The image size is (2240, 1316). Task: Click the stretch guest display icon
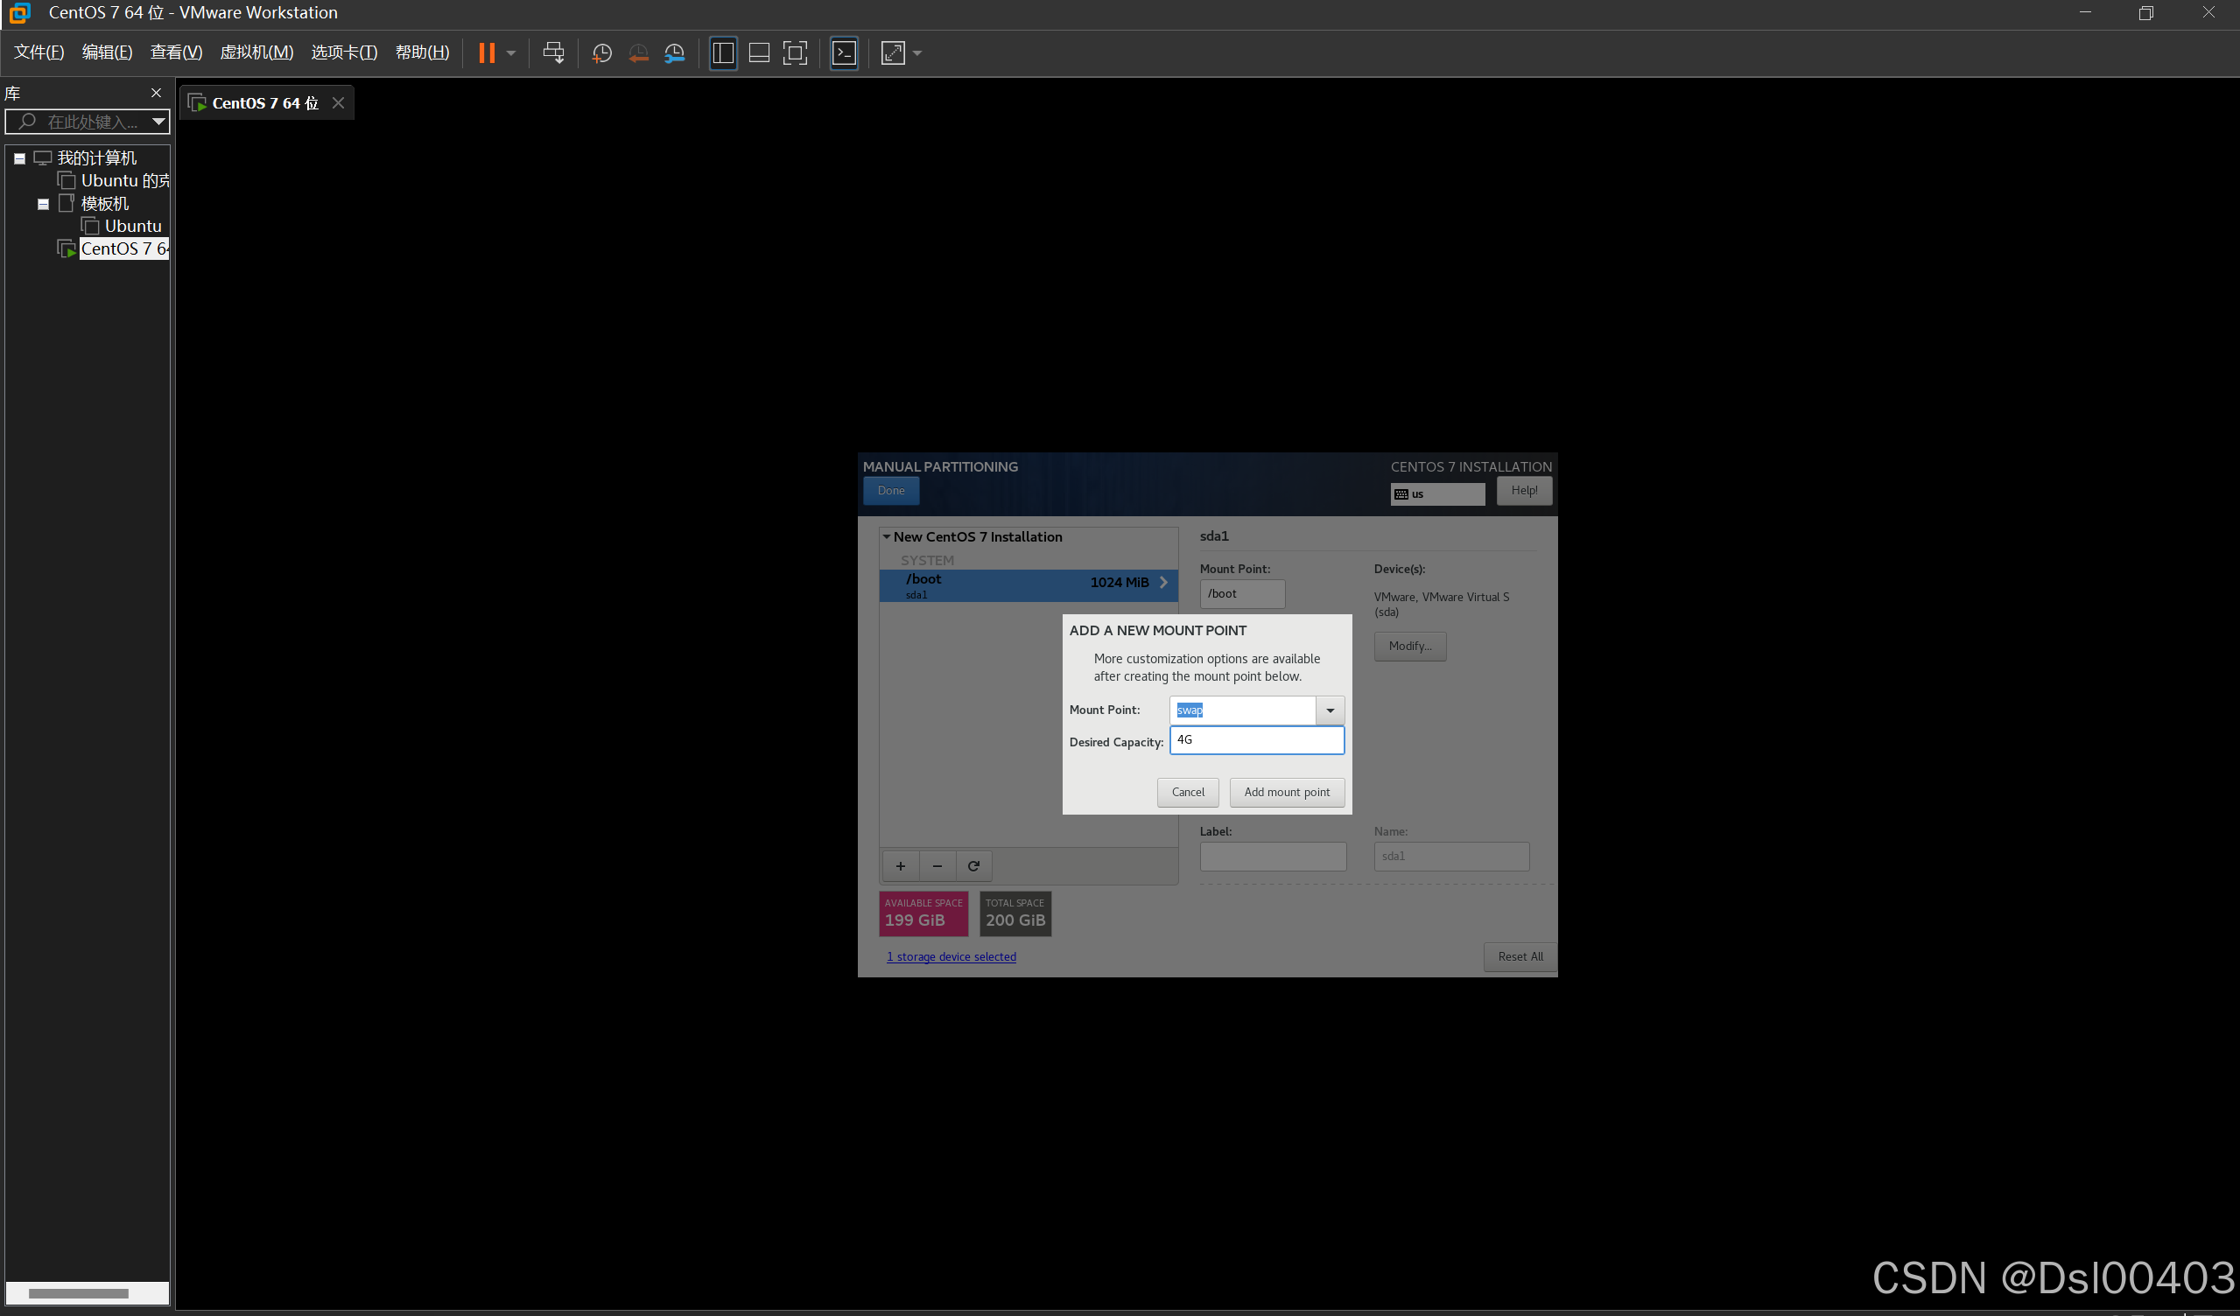click(x=893, y=52)
